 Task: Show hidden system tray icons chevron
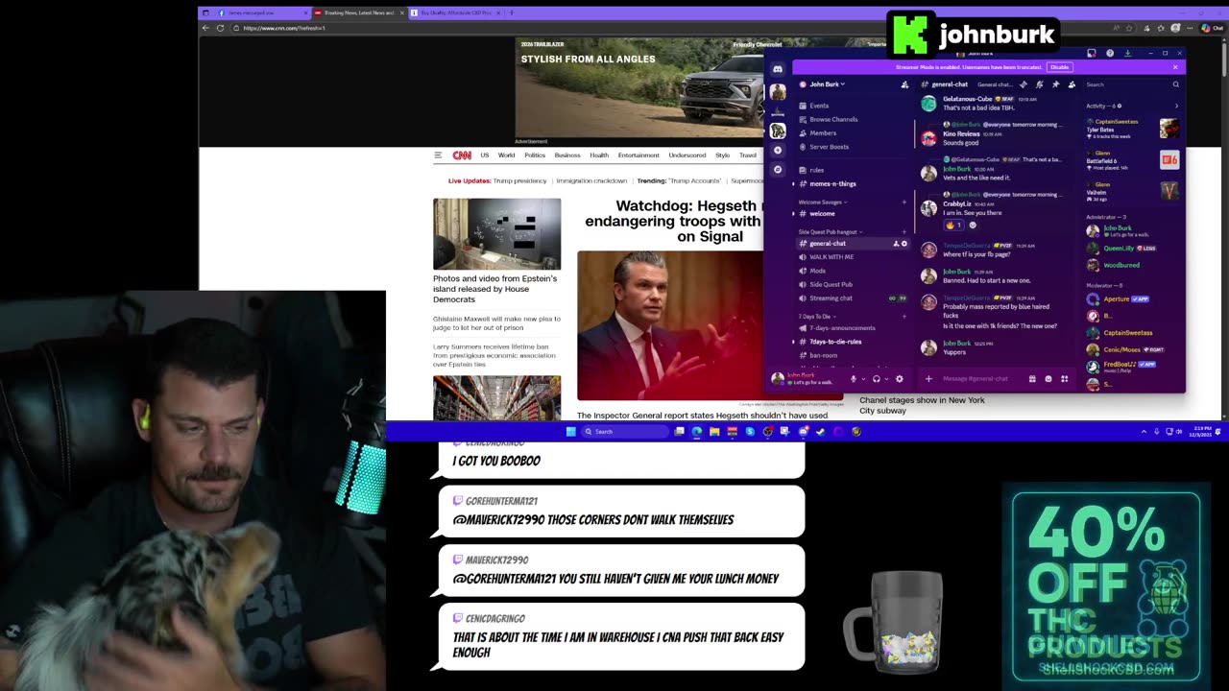point(1144,432)
